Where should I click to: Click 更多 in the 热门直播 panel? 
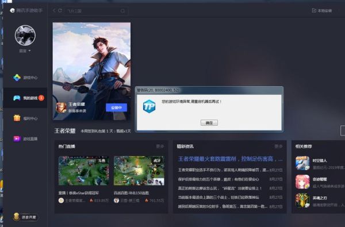(x=160, y=147)
